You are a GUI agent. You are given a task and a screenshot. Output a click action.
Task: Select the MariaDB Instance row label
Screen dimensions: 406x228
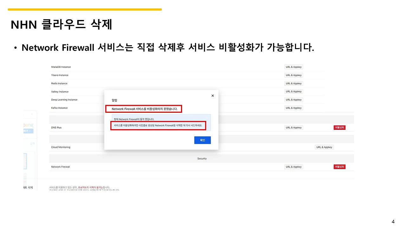click(61, 67)
